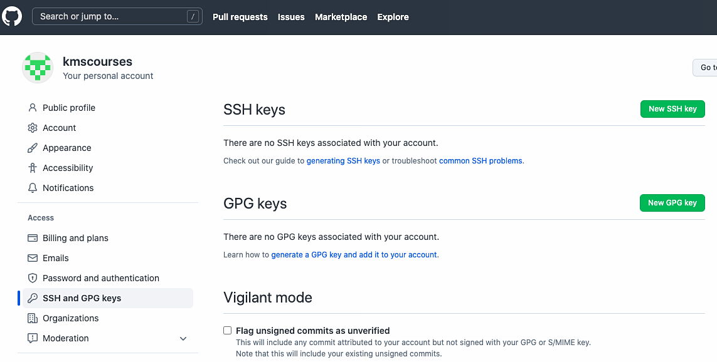
Task: Click the Password and authentication shield icon
Action: point(32,278)
